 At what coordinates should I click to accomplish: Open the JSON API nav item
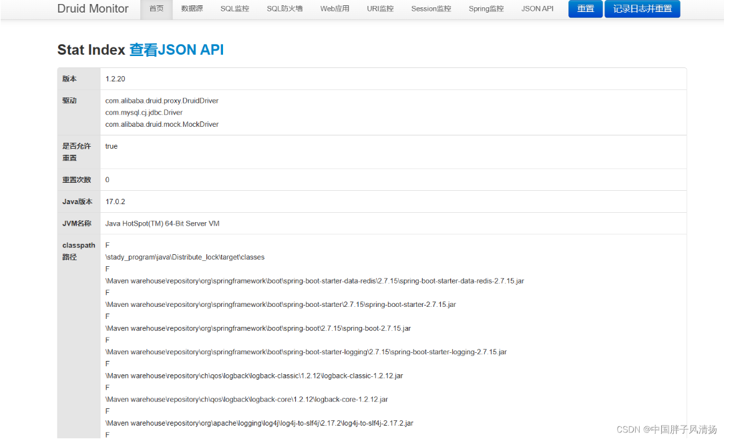click(538, 9)
